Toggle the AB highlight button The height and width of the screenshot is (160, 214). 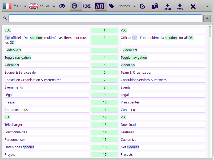pos(100,6)
